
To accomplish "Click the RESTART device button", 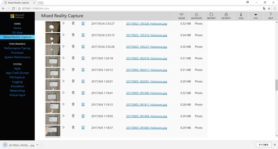I will [211, 16].
